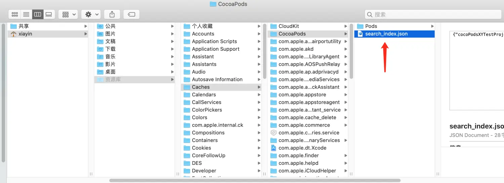
Task: Select column view mode button
Action: click(38, 14)
